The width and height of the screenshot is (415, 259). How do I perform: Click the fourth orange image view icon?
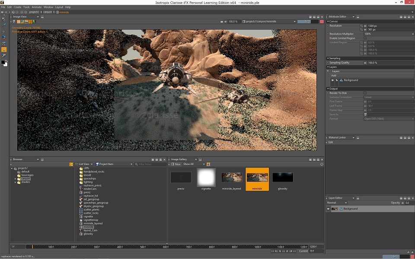pos(30,22)
